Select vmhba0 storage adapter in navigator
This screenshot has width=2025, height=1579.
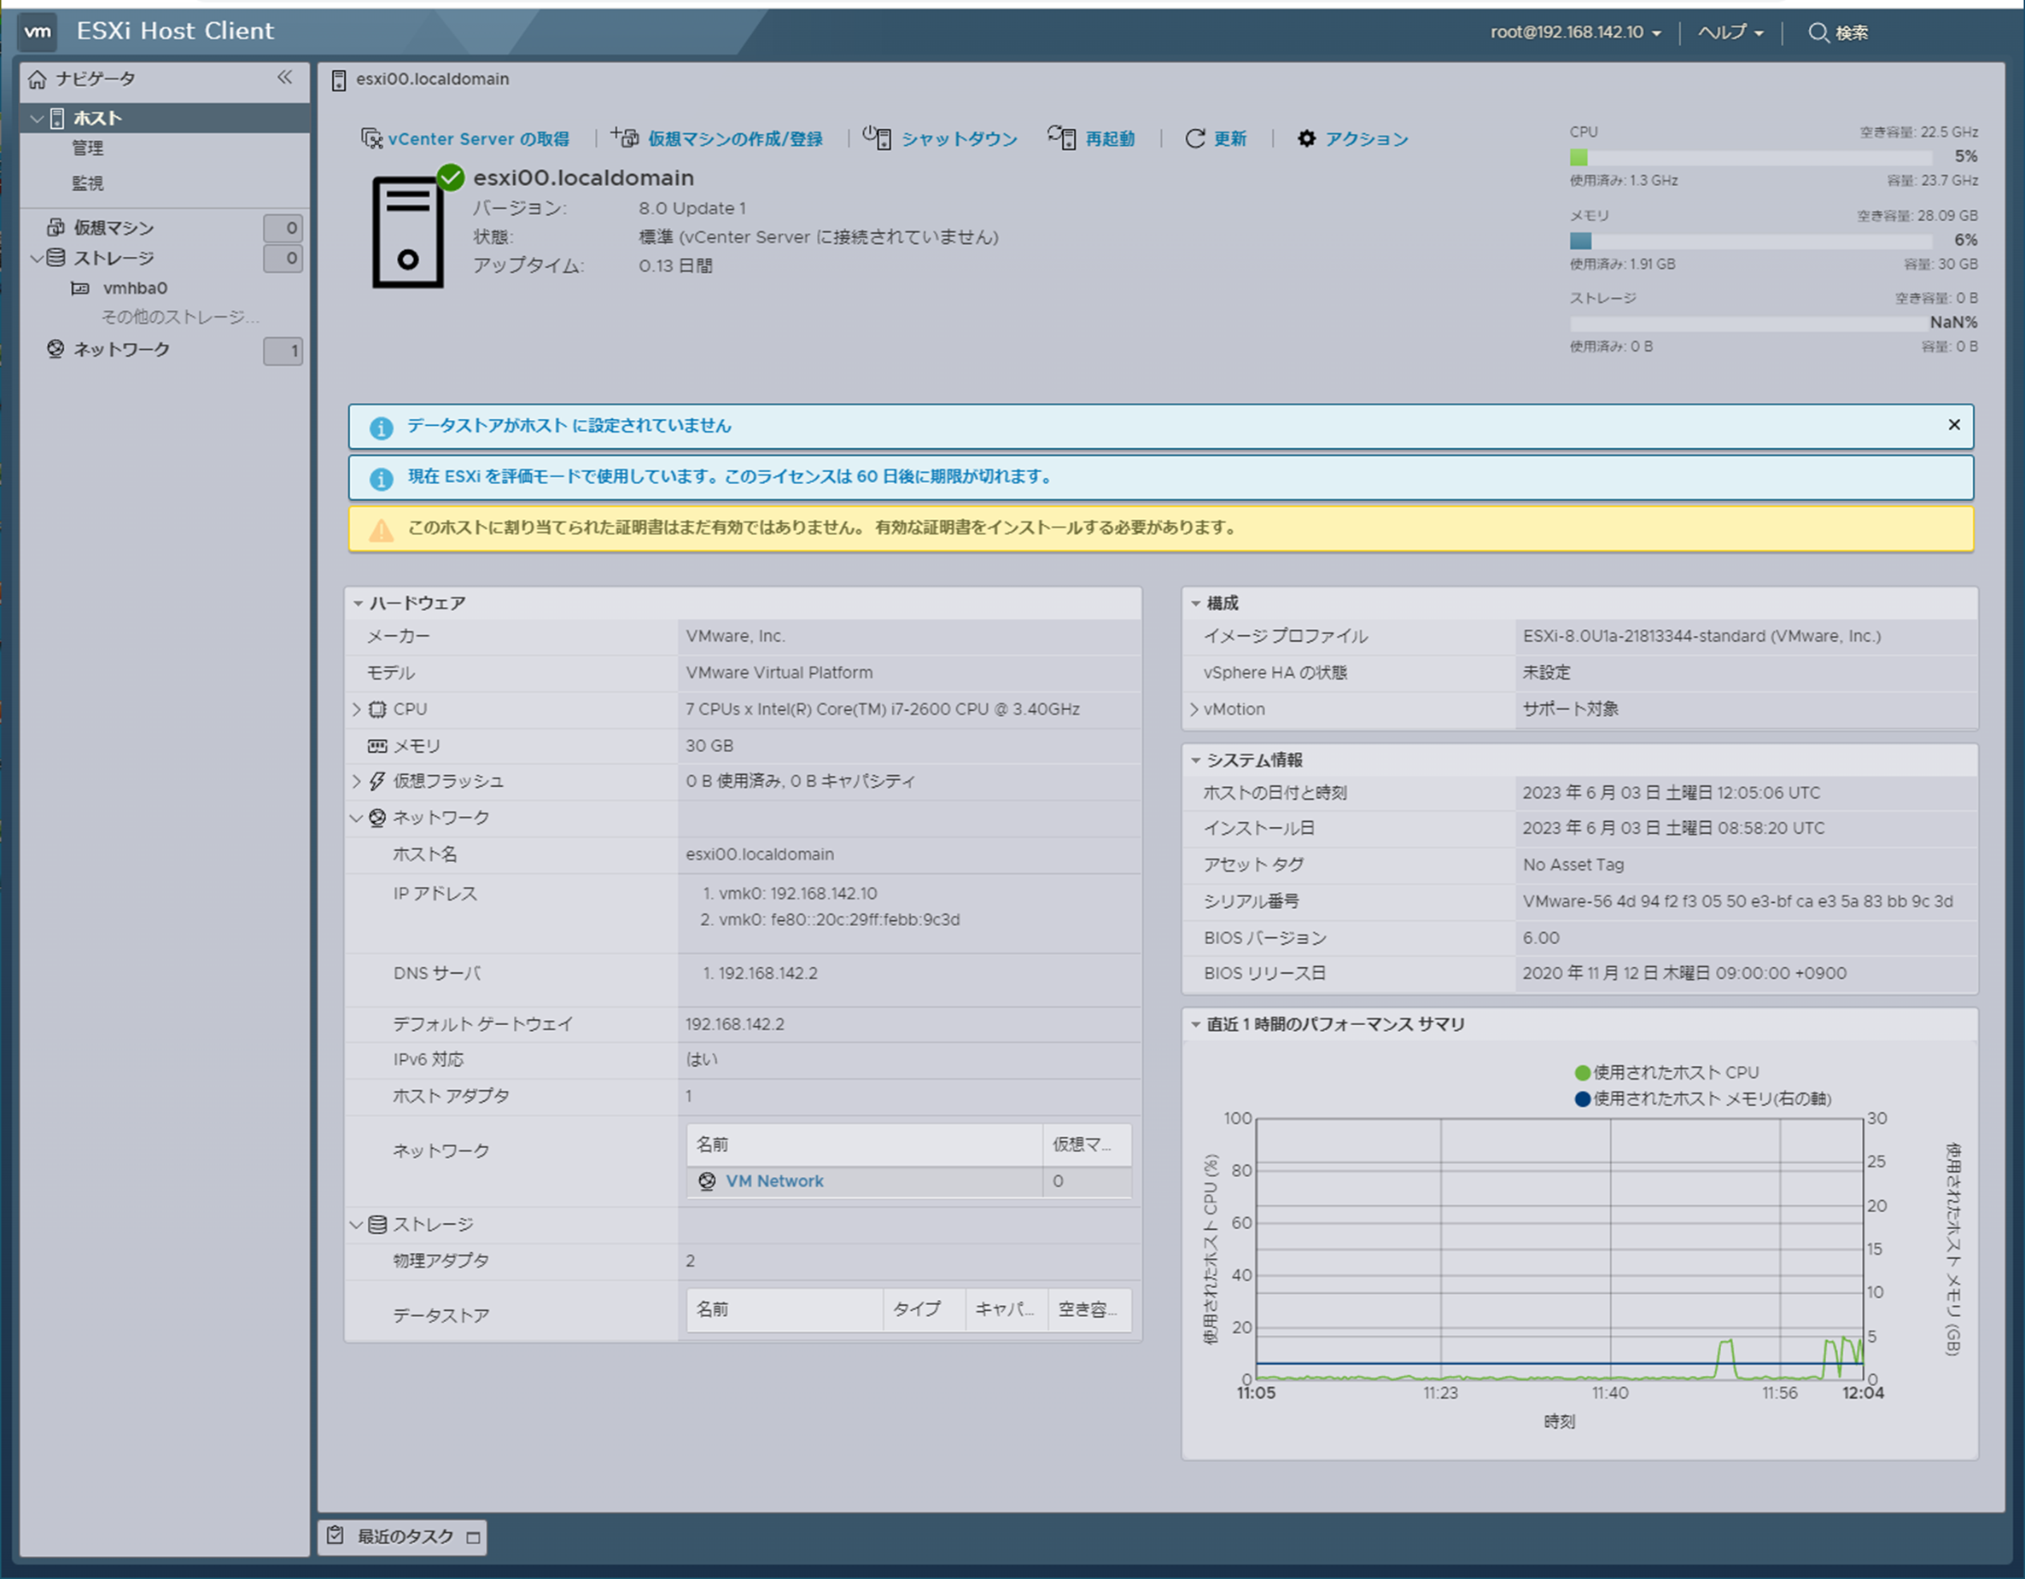[x=134, y=288]
